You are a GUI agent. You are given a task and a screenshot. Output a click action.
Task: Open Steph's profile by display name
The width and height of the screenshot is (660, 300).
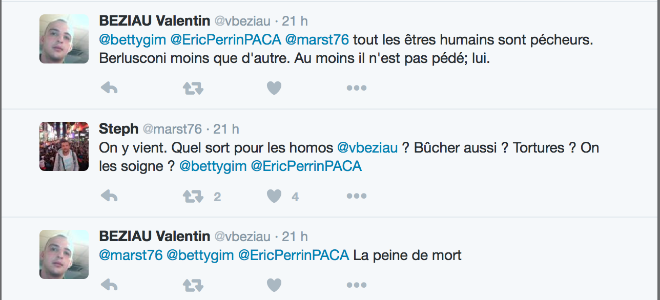[x=118, y=128]
